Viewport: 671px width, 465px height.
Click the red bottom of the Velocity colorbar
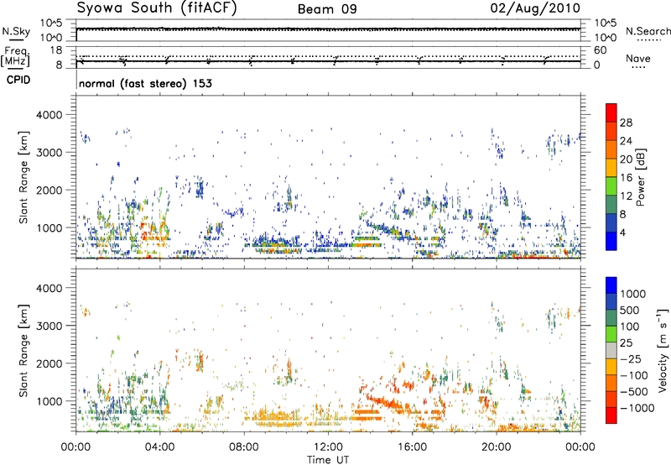click(x=611, y=415)
